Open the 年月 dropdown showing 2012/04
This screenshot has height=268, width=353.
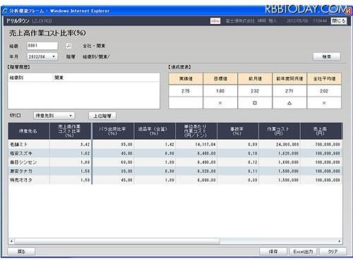[42, 56]
